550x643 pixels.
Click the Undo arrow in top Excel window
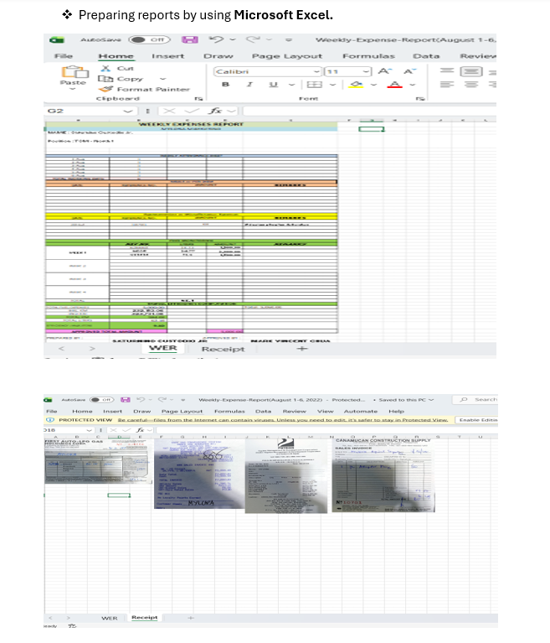(x=216, y=39)
